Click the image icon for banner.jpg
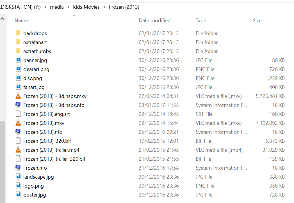The width and height of the screenshot is (294, 203). click(x=18, y=60)
